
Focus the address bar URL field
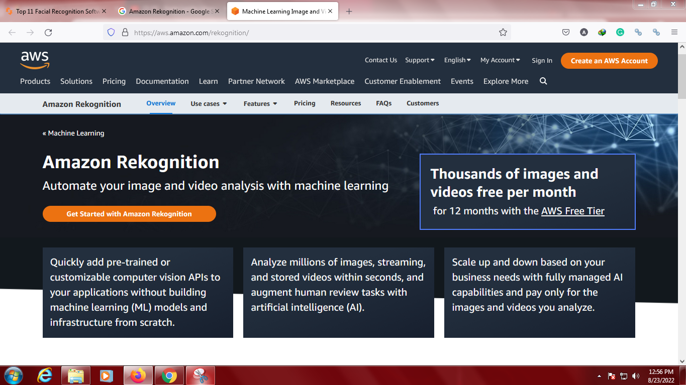tap(307, 33)
